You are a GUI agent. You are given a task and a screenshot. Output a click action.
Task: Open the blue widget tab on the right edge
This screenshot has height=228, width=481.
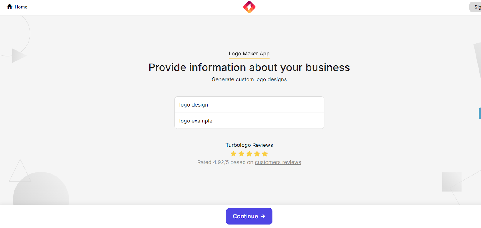click(x=479, y=113)
